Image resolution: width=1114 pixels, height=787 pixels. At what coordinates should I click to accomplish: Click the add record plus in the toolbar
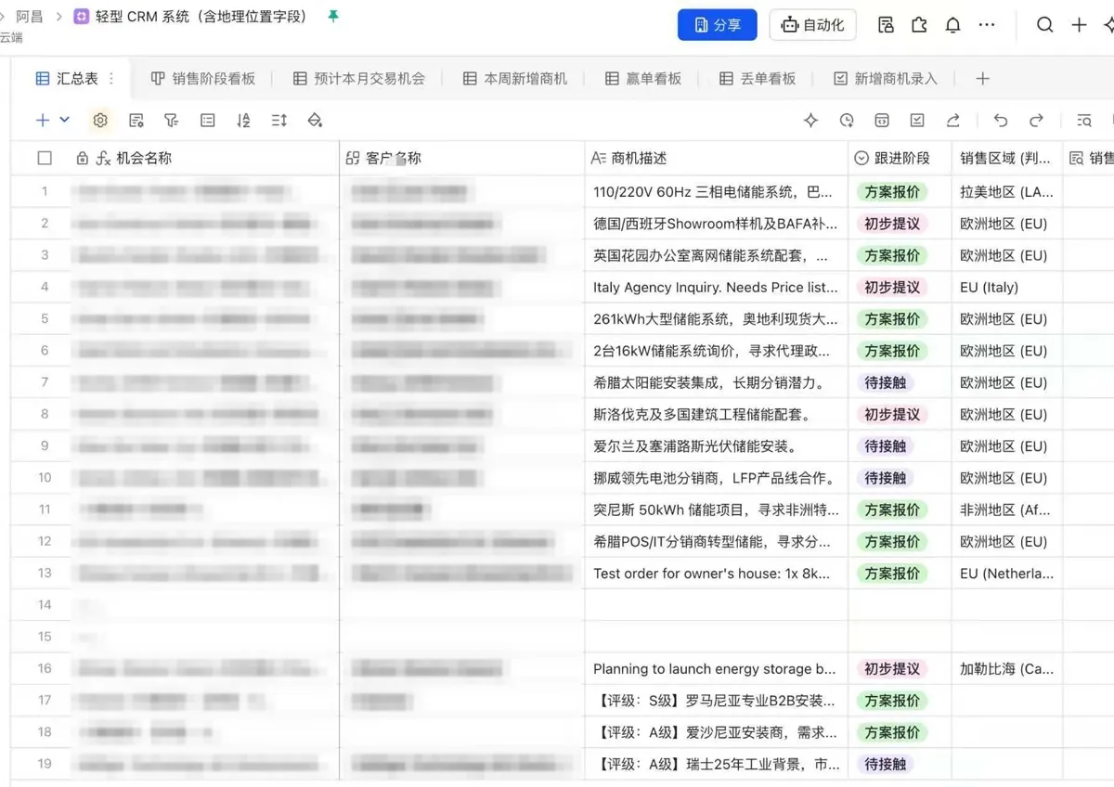(x=43, y=120)
